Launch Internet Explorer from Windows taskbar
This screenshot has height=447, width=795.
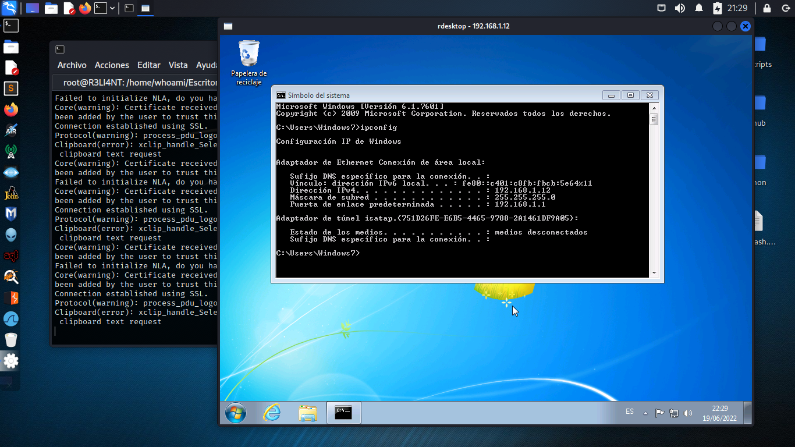click(x=272, y=413)
